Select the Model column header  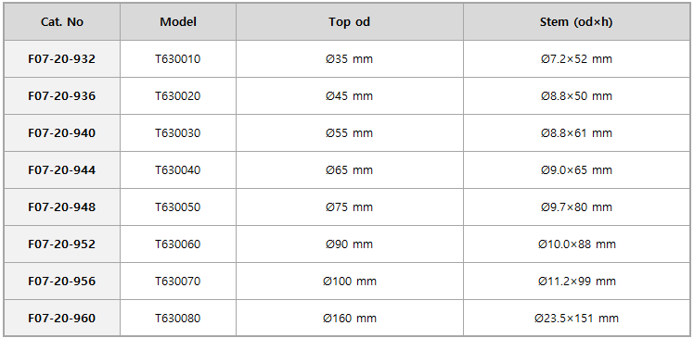(178, 21)
